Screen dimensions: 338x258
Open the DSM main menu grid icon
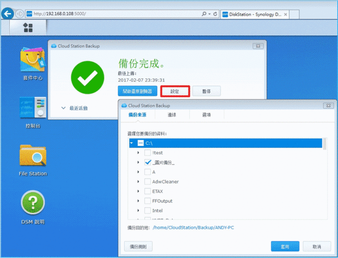28,27
